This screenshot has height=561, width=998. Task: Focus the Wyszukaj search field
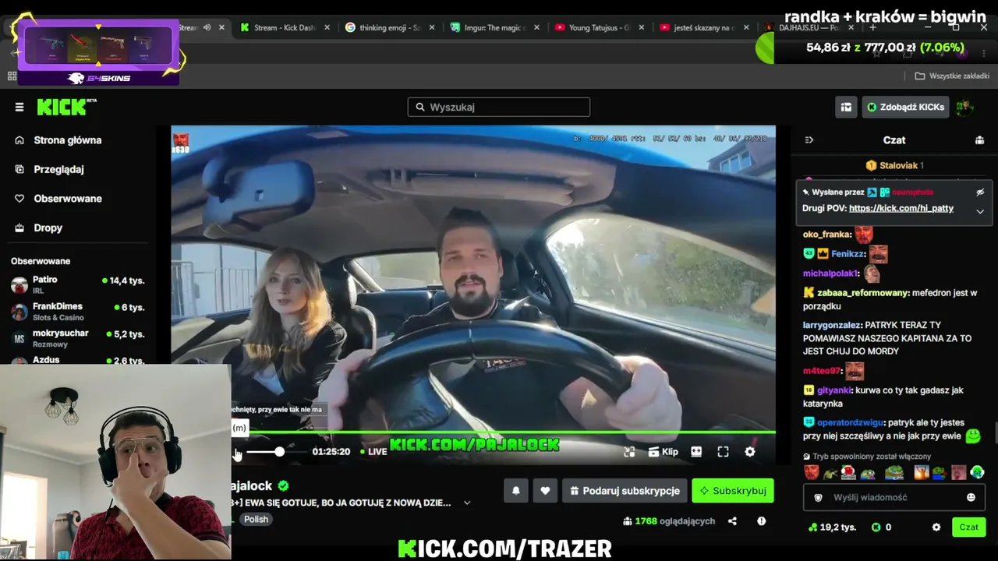click(x=499, y=107)
